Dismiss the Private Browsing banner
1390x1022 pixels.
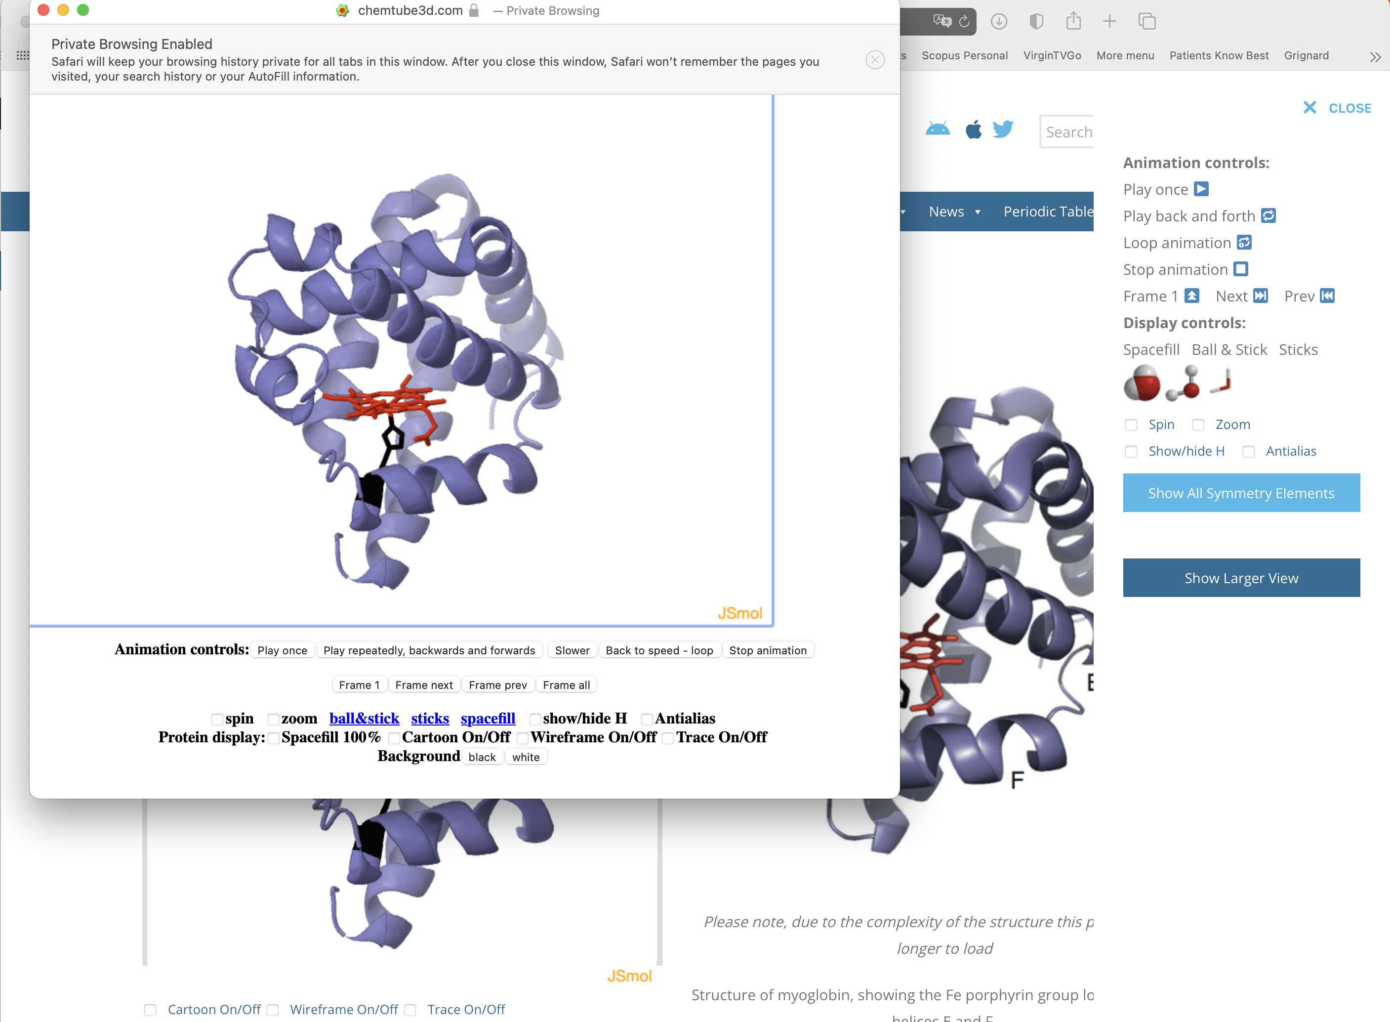coord(875,60)
